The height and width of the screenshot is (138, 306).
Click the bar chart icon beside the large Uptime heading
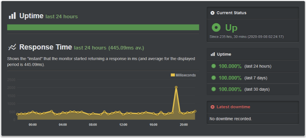[12, 16]
